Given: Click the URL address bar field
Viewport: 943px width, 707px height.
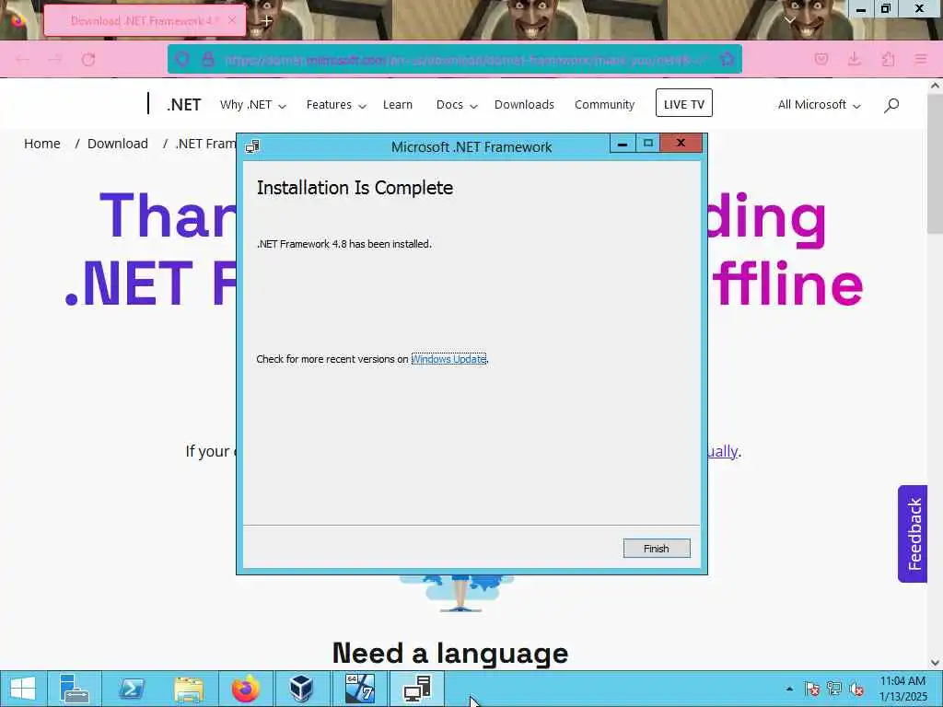Looking at the screenshot, I should [x=455, y=59].
